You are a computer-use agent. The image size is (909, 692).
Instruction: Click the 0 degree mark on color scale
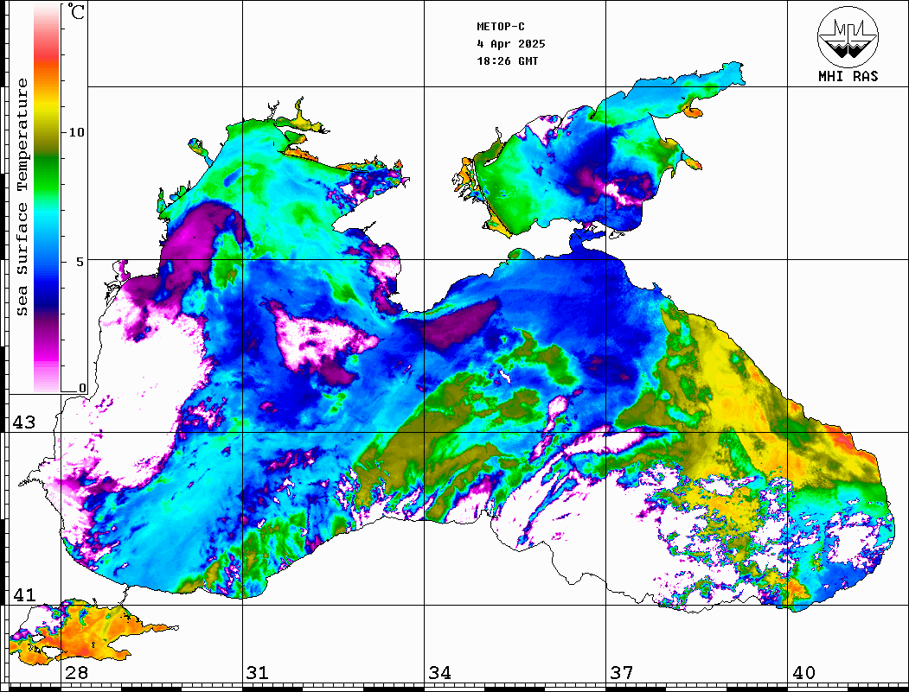(x=82, y=388)
